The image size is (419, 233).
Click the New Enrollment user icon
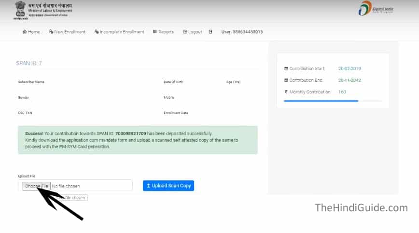51,32
